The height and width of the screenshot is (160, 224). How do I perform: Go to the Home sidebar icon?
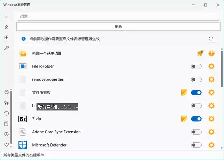[x=7, y=27]
